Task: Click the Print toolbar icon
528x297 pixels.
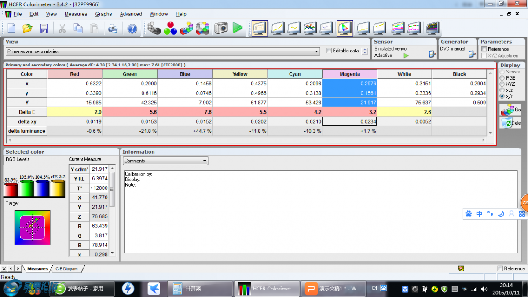Action: point(113,29)
